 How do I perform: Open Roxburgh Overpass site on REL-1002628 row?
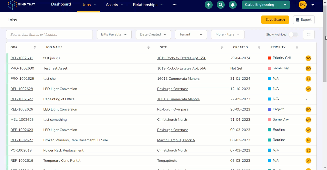point(173,89)
